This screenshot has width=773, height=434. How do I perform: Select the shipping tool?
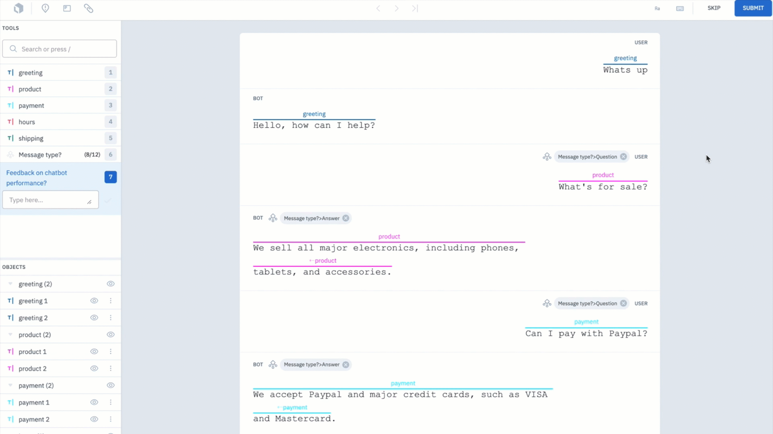coord(31,138)
